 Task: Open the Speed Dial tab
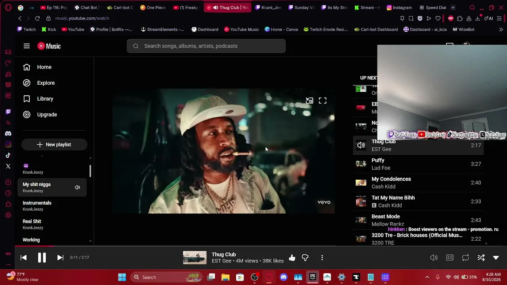[x=432, y=8]
